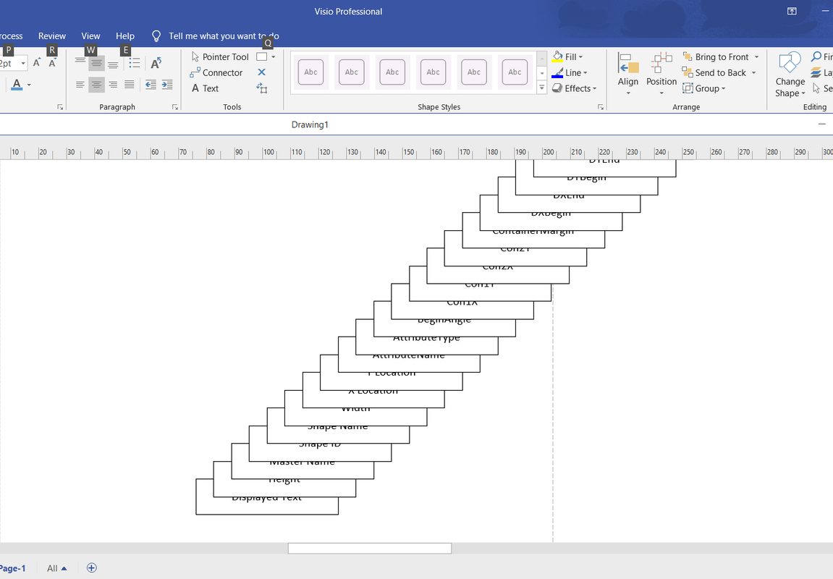Open the View ribbon tab

click(91, 36)
